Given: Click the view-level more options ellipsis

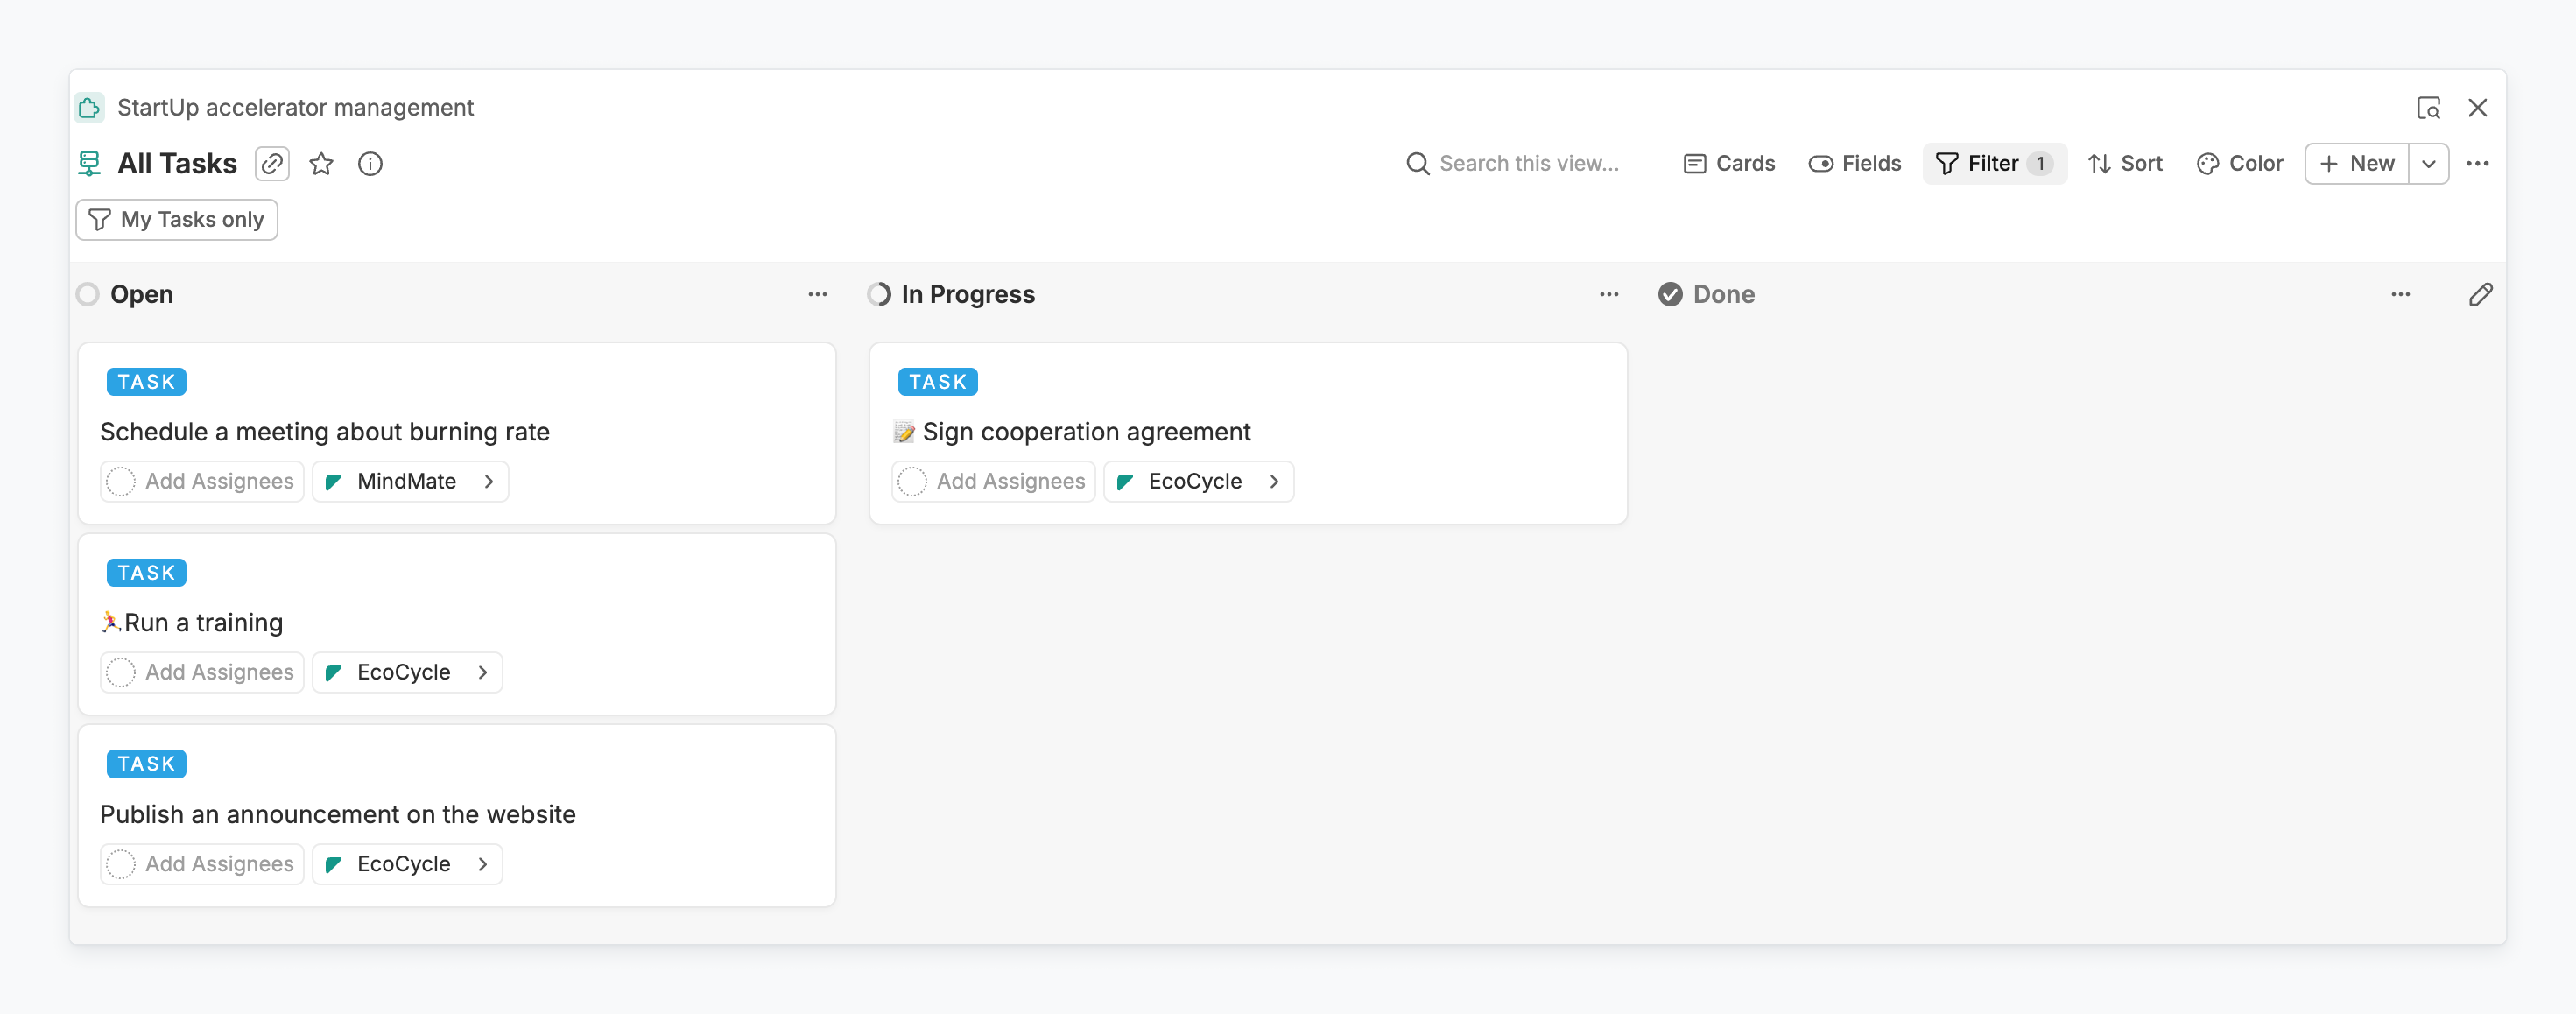Looking at the screenshot, I should point(2477,164).
